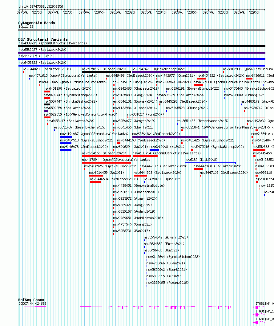The height and width of the screenshot is (326, 274).
Task: Open nsv2789651 Huddleston2016 label
Action: 138,218
